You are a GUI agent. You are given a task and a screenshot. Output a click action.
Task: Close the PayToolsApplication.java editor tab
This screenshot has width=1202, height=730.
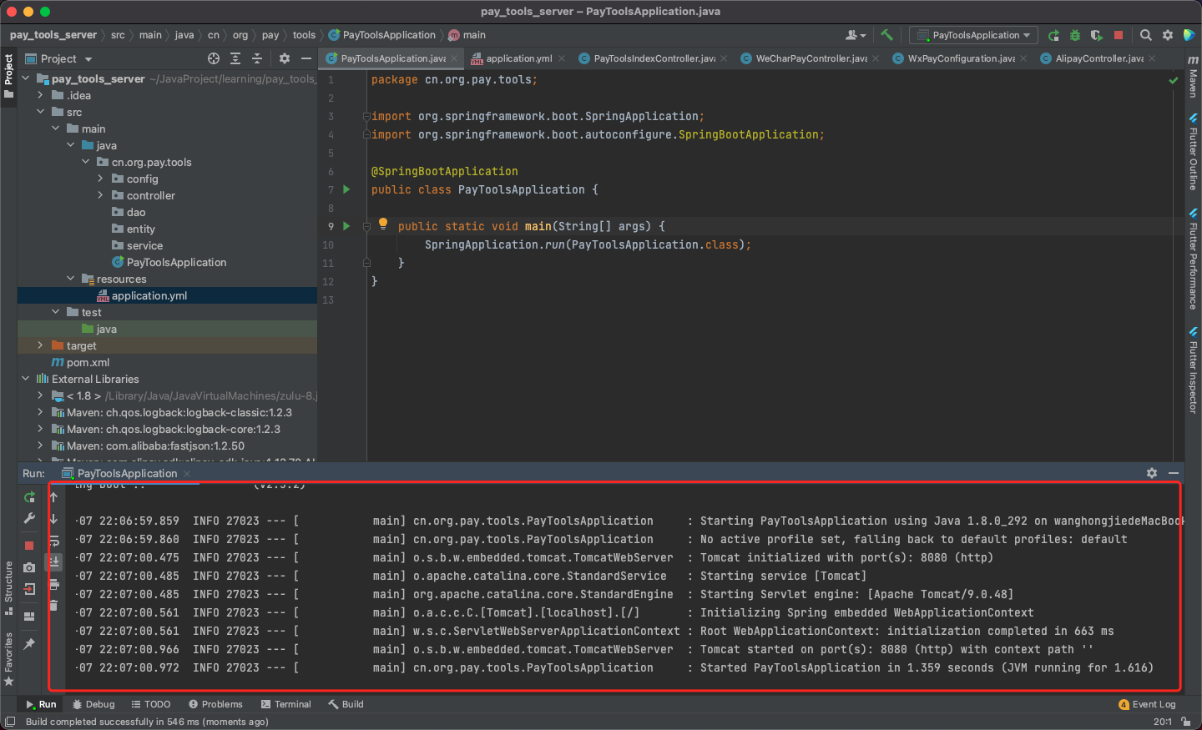pos(454,58)
